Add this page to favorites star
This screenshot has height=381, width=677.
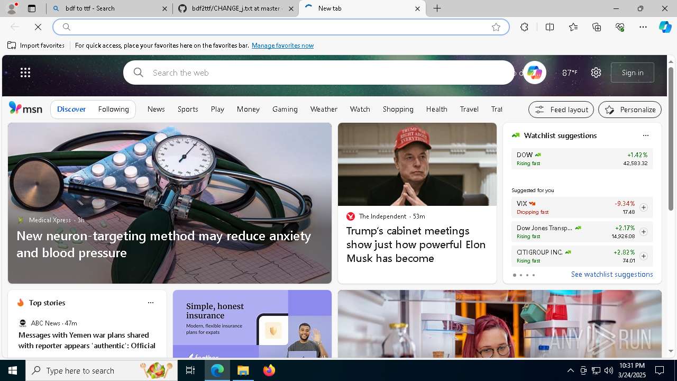[x=496, y=27]
